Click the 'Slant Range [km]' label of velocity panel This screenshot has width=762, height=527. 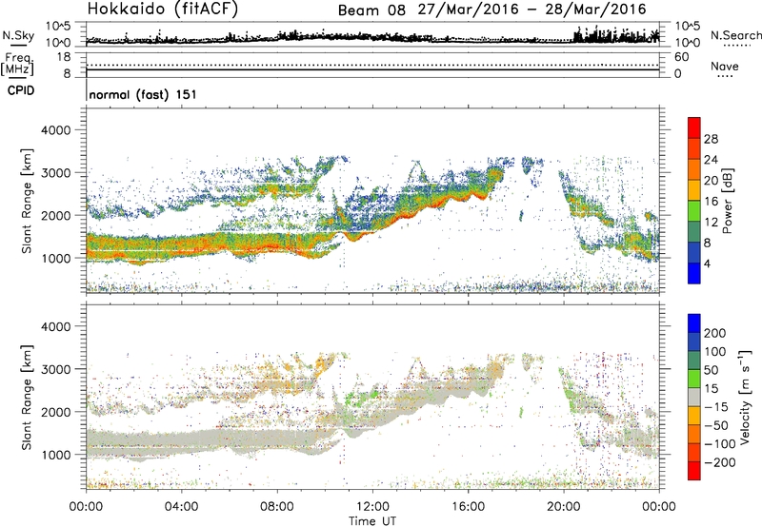click(27, 397)
